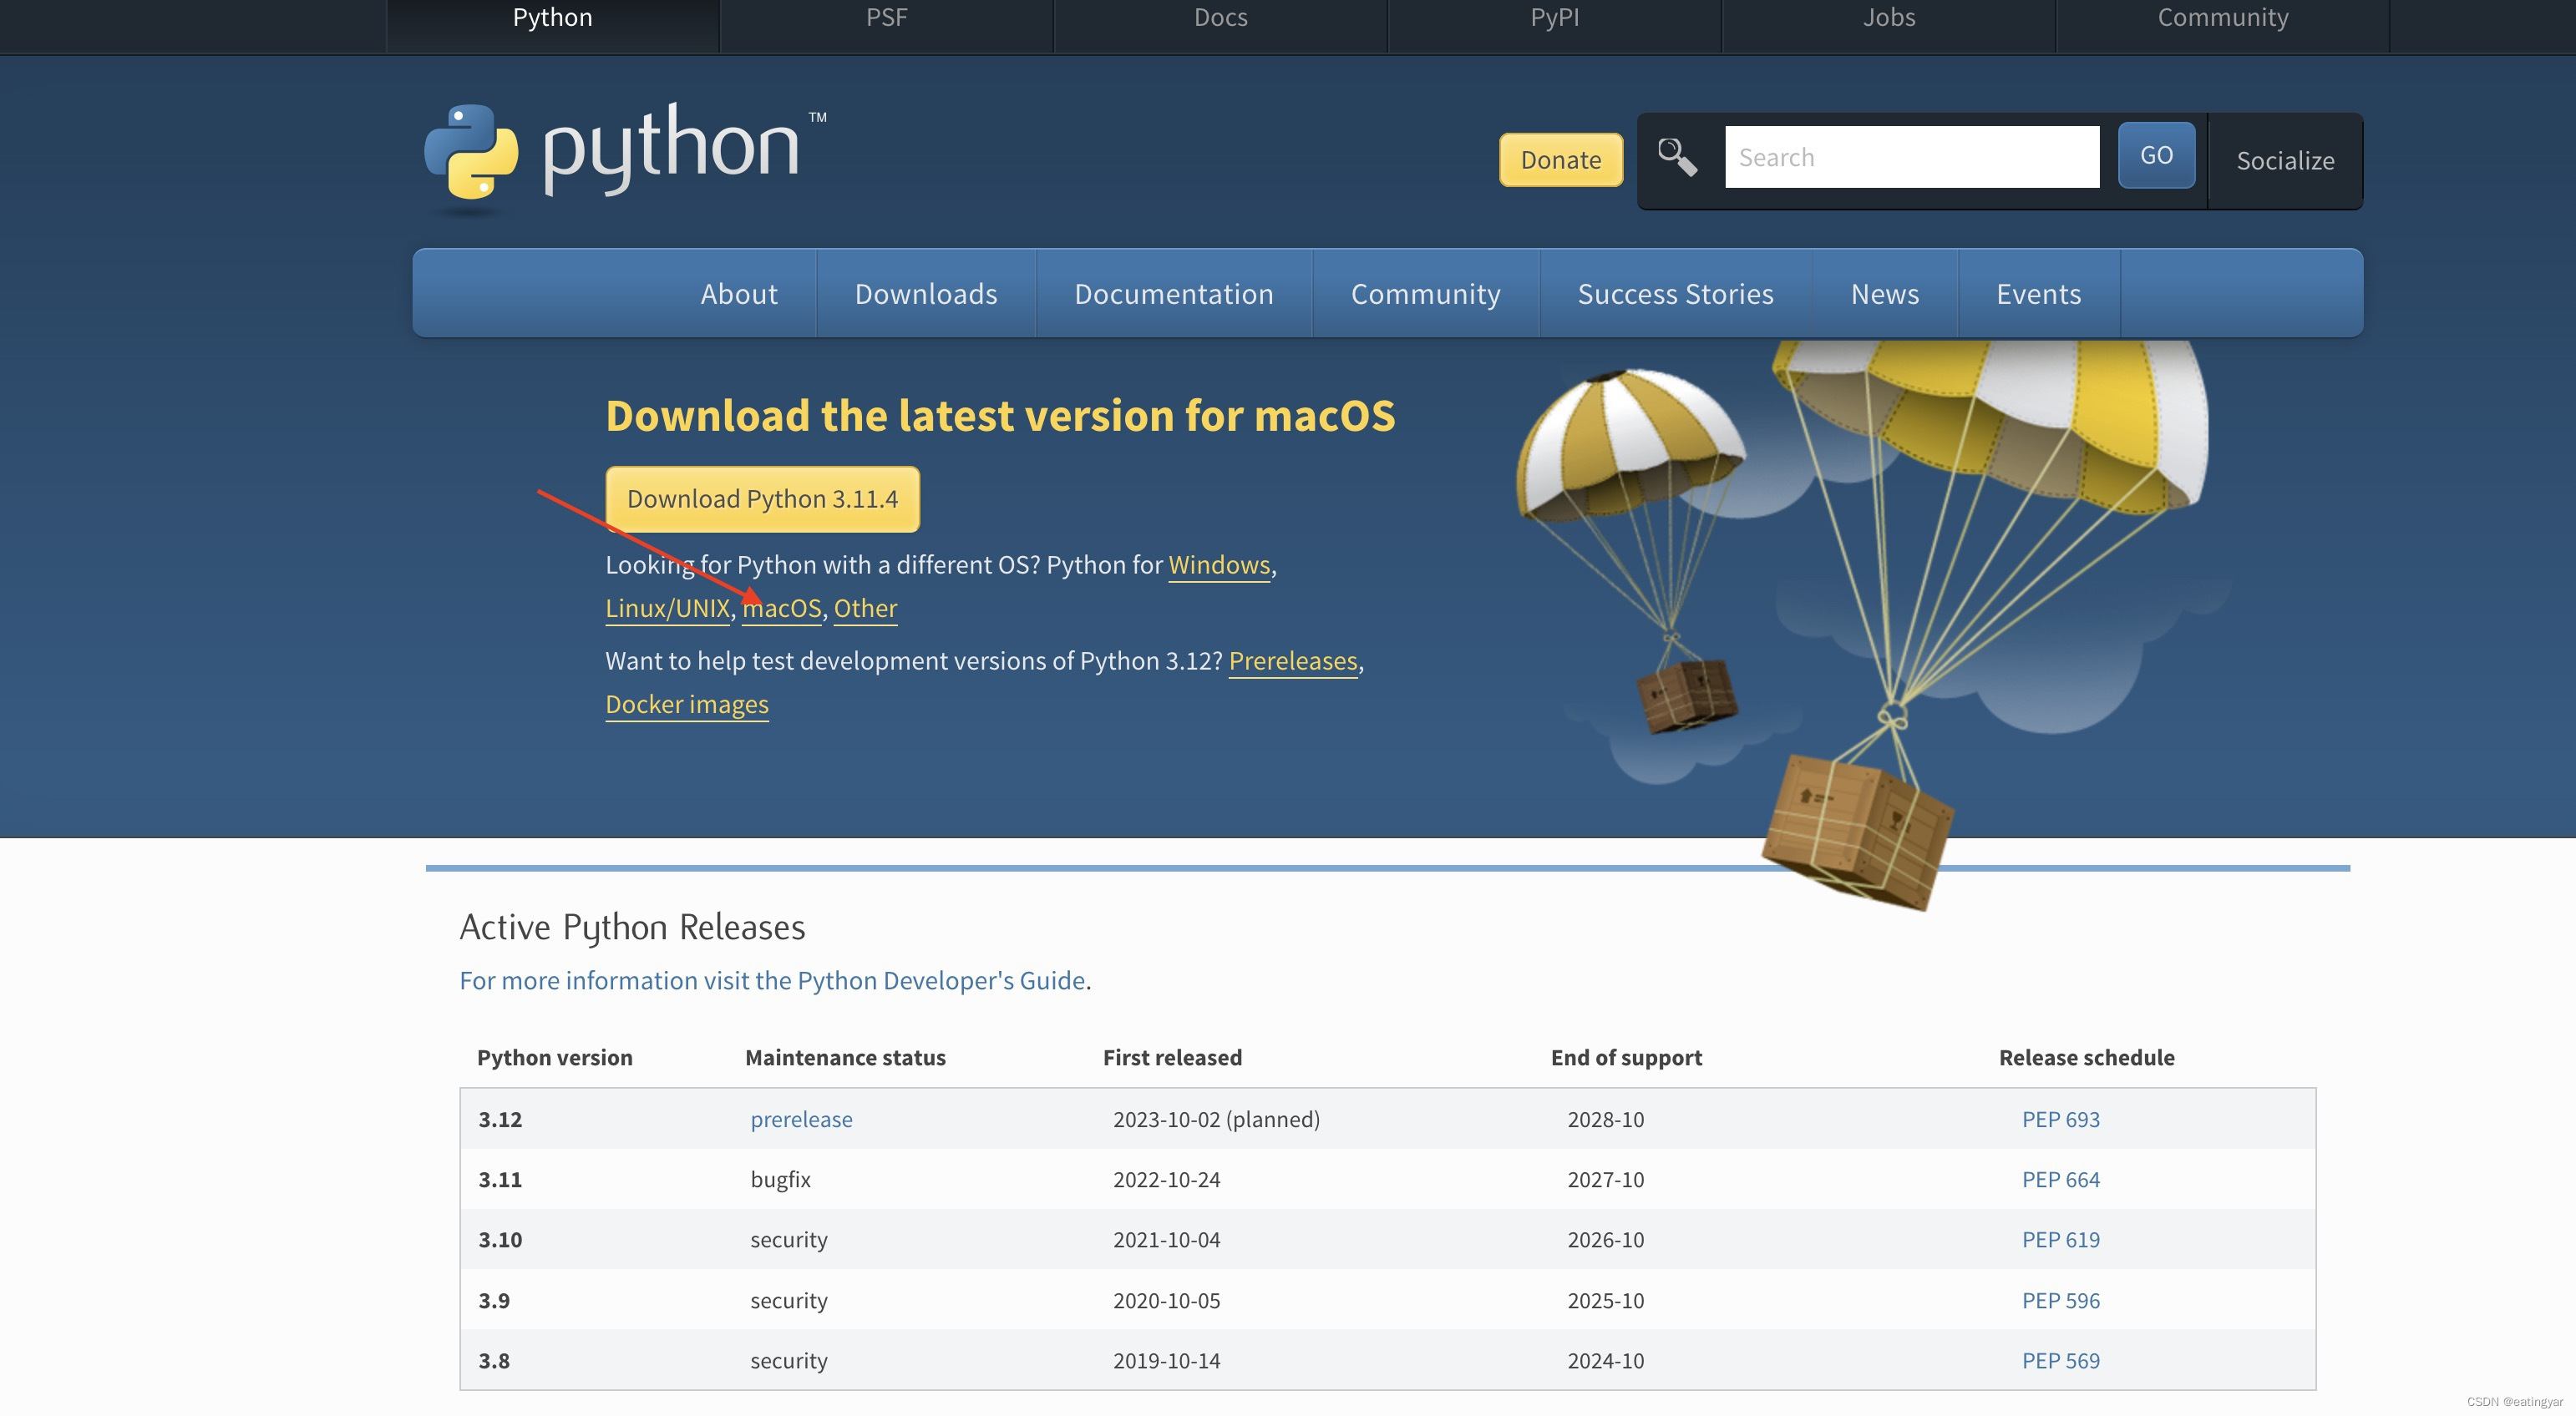The height and width of the screenshot is (1416, 2576).
Task: Click the 3.11 version cell
Action: coord(500,1179)
